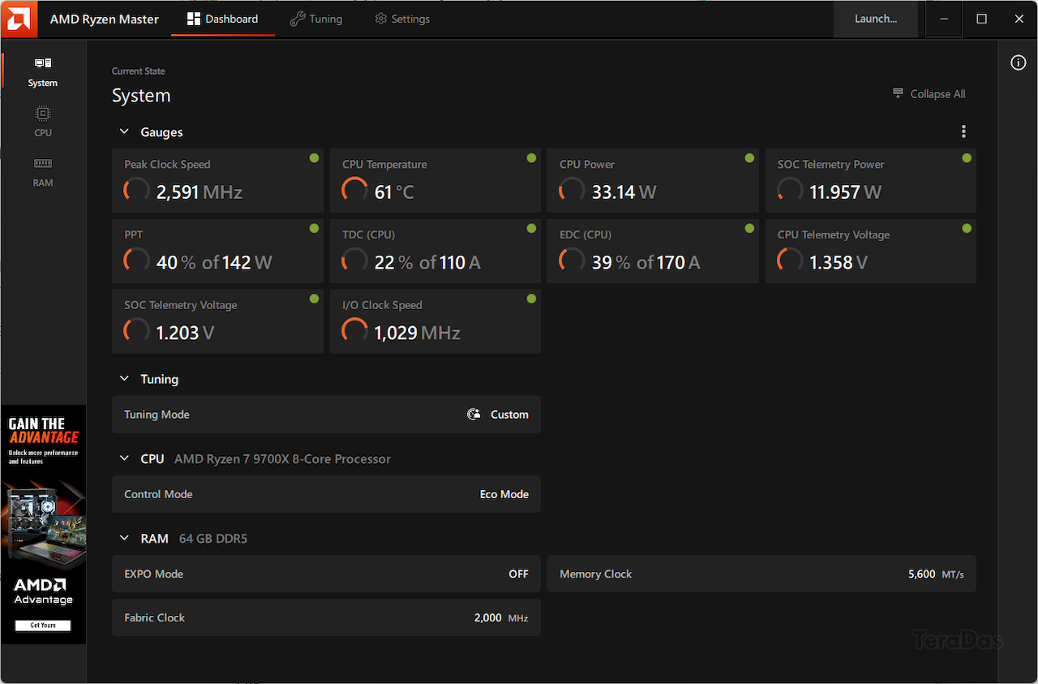Collapse the RAM section chevron
The image size is (1038, 684).
pos(125,538)
